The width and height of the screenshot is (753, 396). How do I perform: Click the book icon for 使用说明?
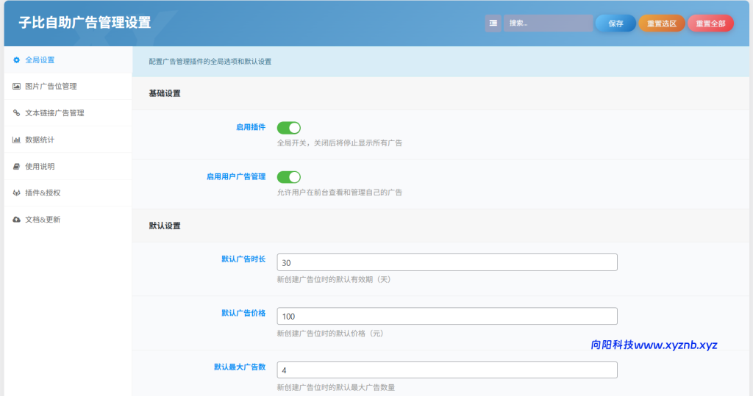click(x=16, y=167)
